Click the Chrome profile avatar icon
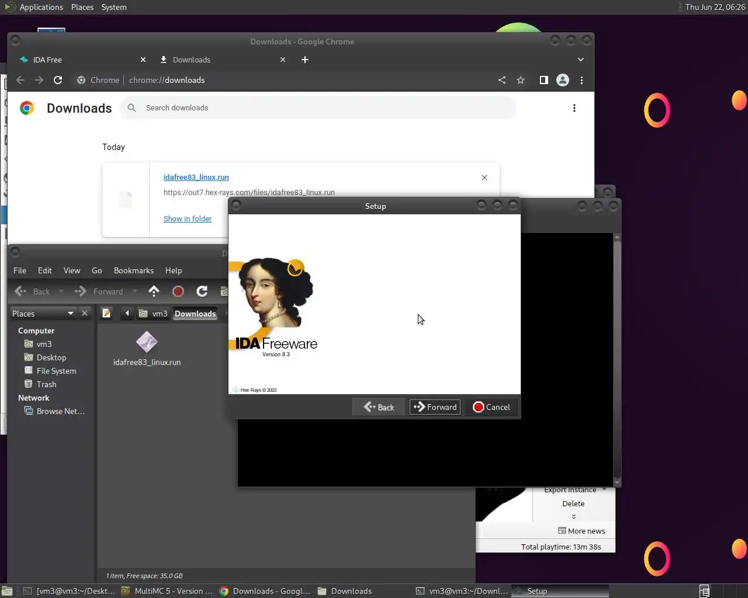Image resolution: width=748 pixels, height=598 pixels. tap(563, 80)
